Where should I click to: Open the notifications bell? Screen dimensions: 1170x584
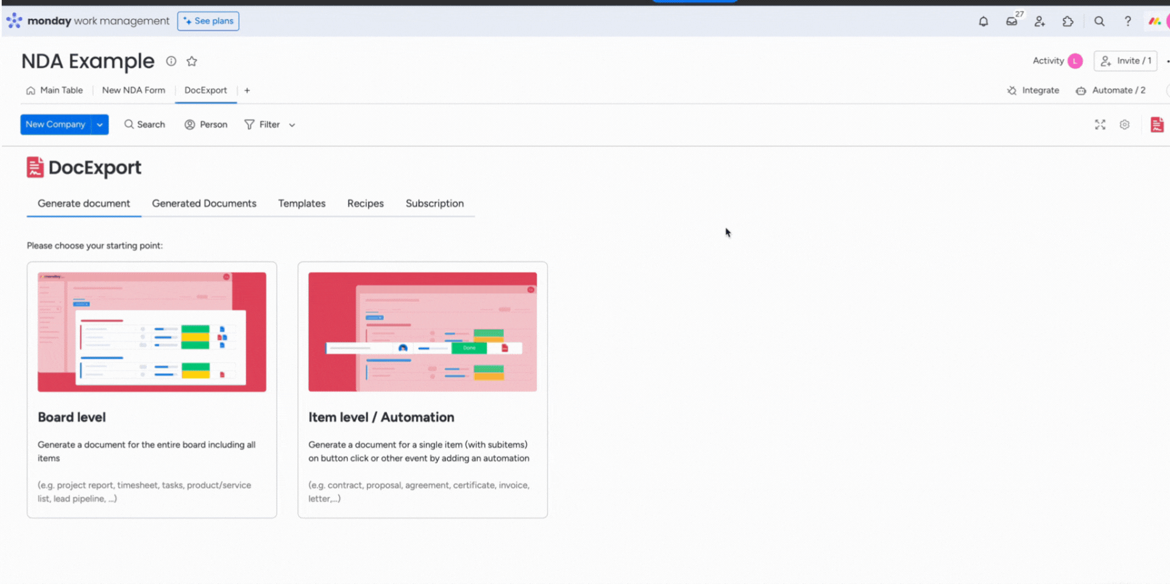click(x=984, y=21)
